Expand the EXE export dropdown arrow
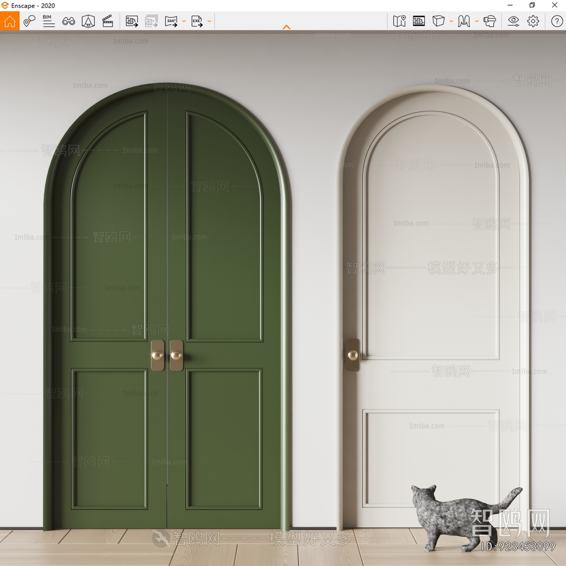This screenshot has width=566, height=566. (x=209, y=21)
